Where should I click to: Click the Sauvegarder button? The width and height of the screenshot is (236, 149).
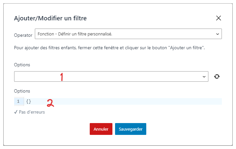pyautogui.click(x=130, y=129)
